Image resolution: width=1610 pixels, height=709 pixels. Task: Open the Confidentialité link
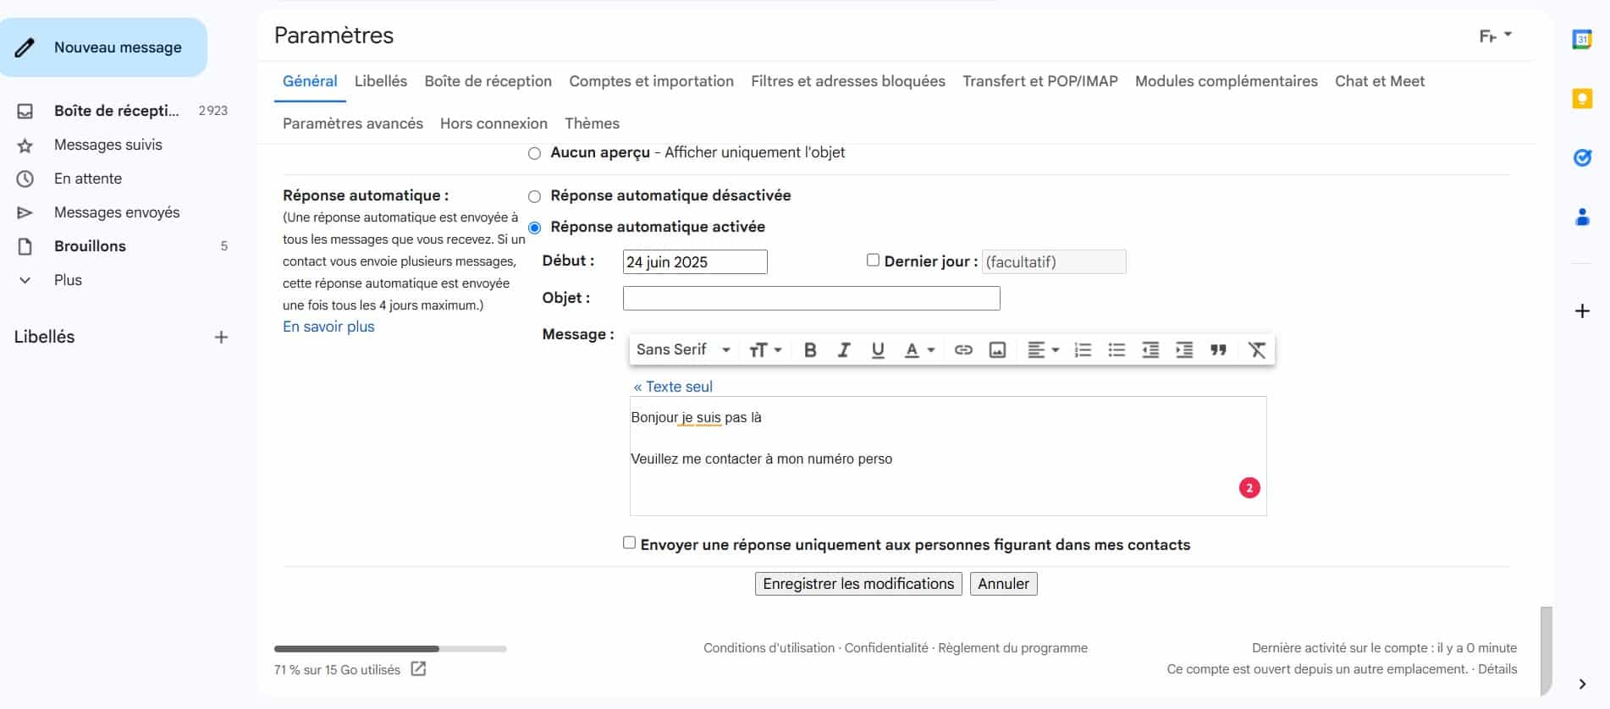coord(886,648)
